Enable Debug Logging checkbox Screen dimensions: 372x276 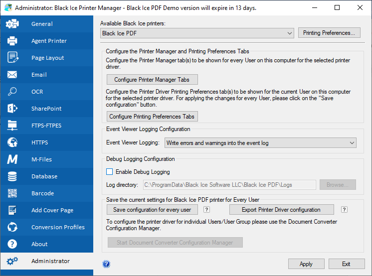110,172
